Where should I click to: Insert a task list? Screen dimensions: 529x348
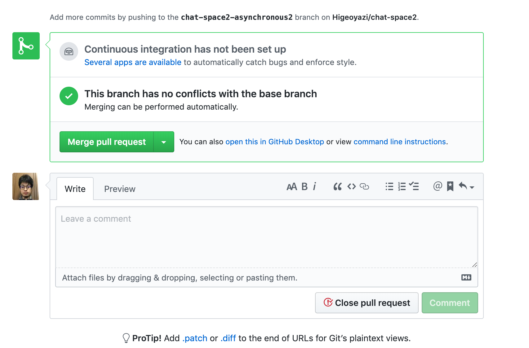414,187
